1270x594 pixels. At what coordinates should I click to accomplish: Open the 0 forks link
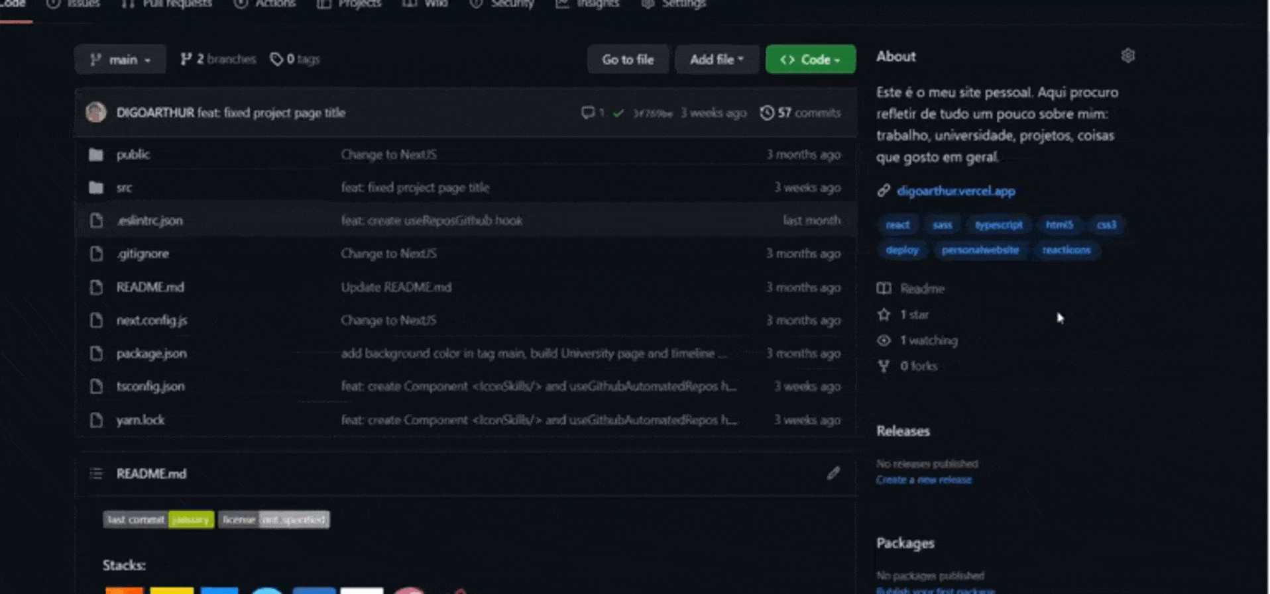[919, 366]
